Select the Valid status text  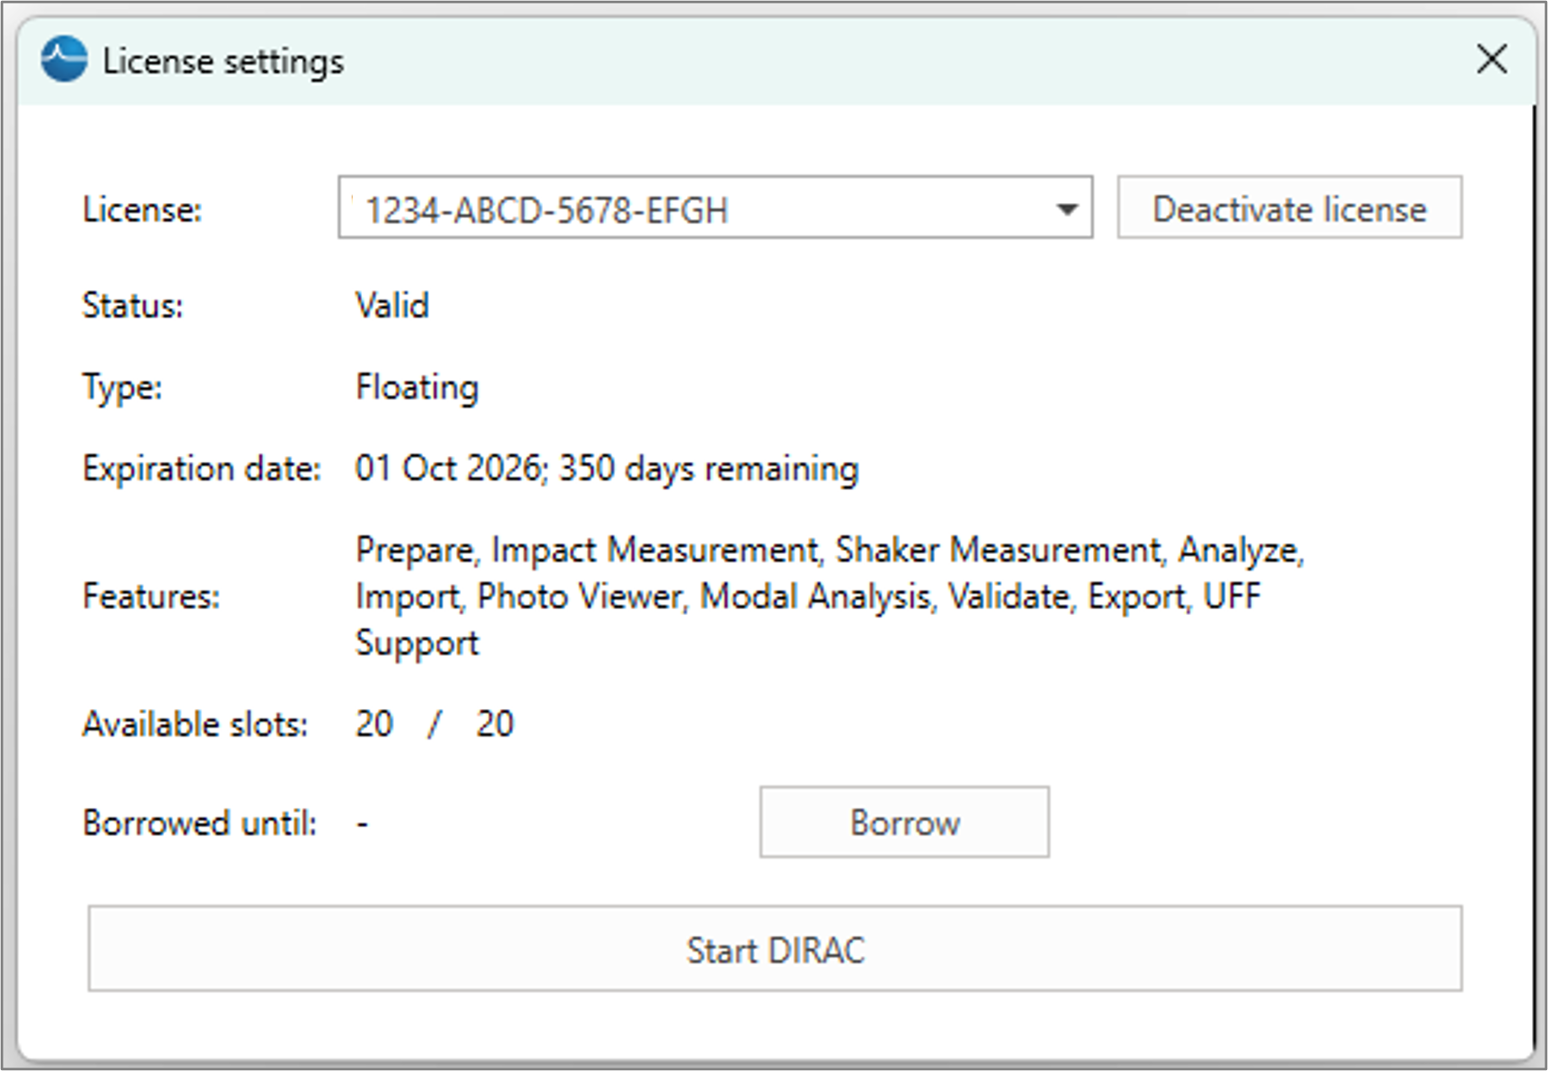pos(392,305)
